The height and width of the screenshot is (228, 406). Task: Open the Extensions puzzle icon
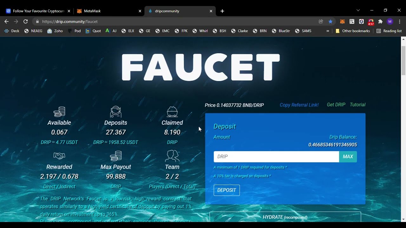point(380,22)
